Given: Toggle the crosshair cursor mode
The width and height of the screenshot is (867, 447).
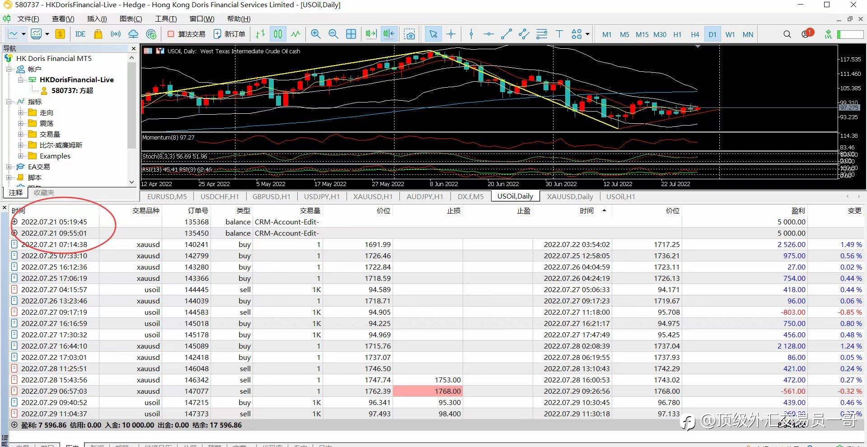Looking at the screenshot, I should tap(451, 34).
